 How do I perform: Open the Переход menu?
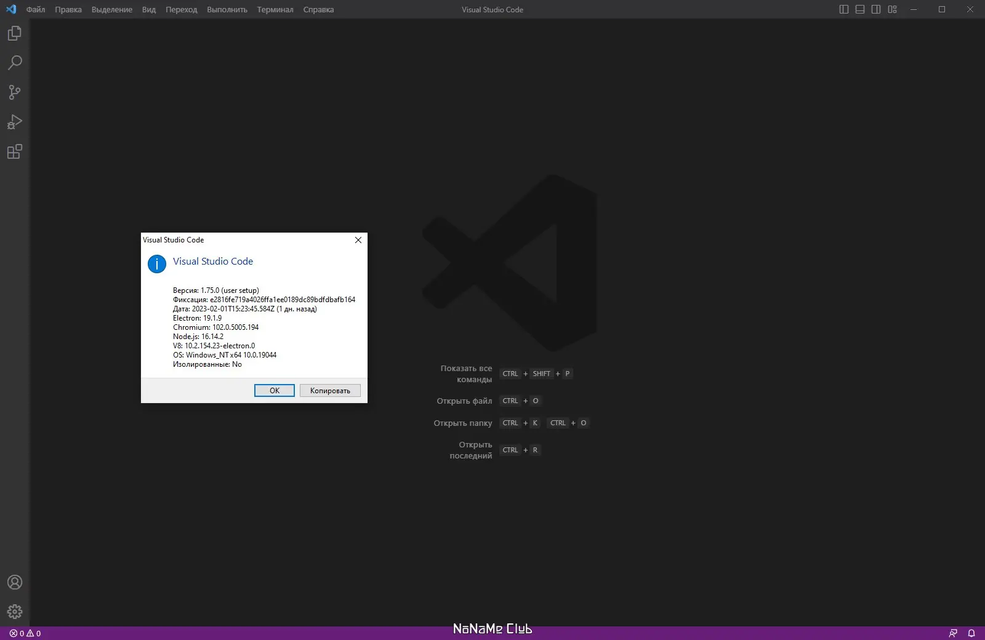click(x=182, y=9)
